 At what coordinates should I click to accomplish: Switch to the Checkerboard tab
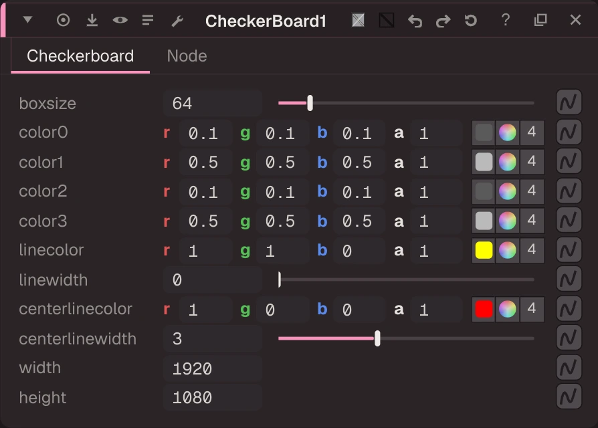80,56
